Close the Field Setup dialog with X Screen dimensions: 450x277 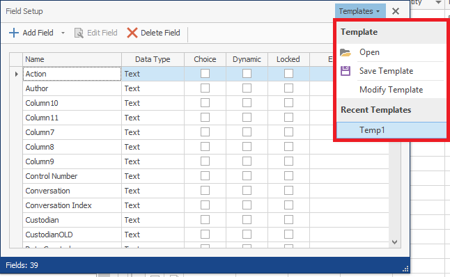pos(396,11)
